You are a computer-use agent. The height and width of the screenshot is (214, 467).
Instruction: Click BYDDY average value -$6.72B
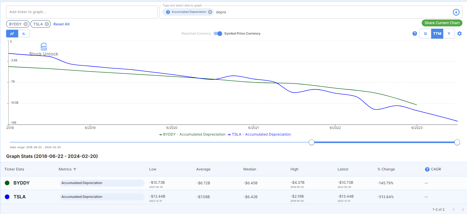coord(203,183)
